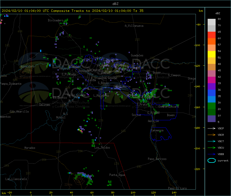Click the Lag.Llancanelo map label

click(x=16, y=179)
